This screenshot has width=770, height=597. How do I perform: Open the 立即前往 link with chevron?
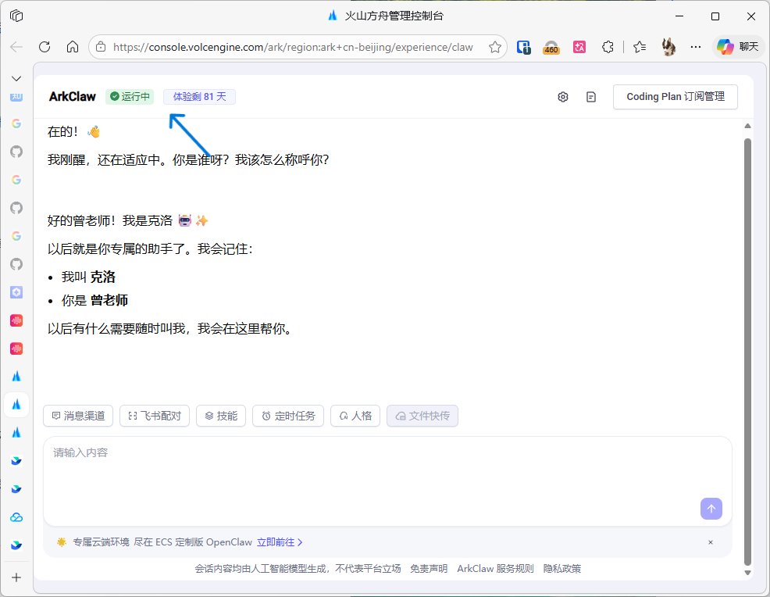point(280,542)
